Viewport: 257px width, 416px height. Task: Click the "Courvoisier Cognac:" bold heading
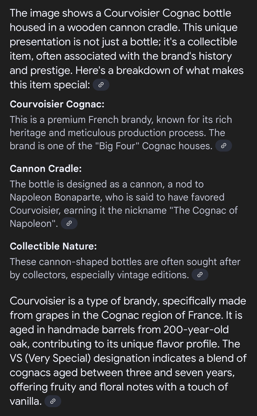(57, 104)
